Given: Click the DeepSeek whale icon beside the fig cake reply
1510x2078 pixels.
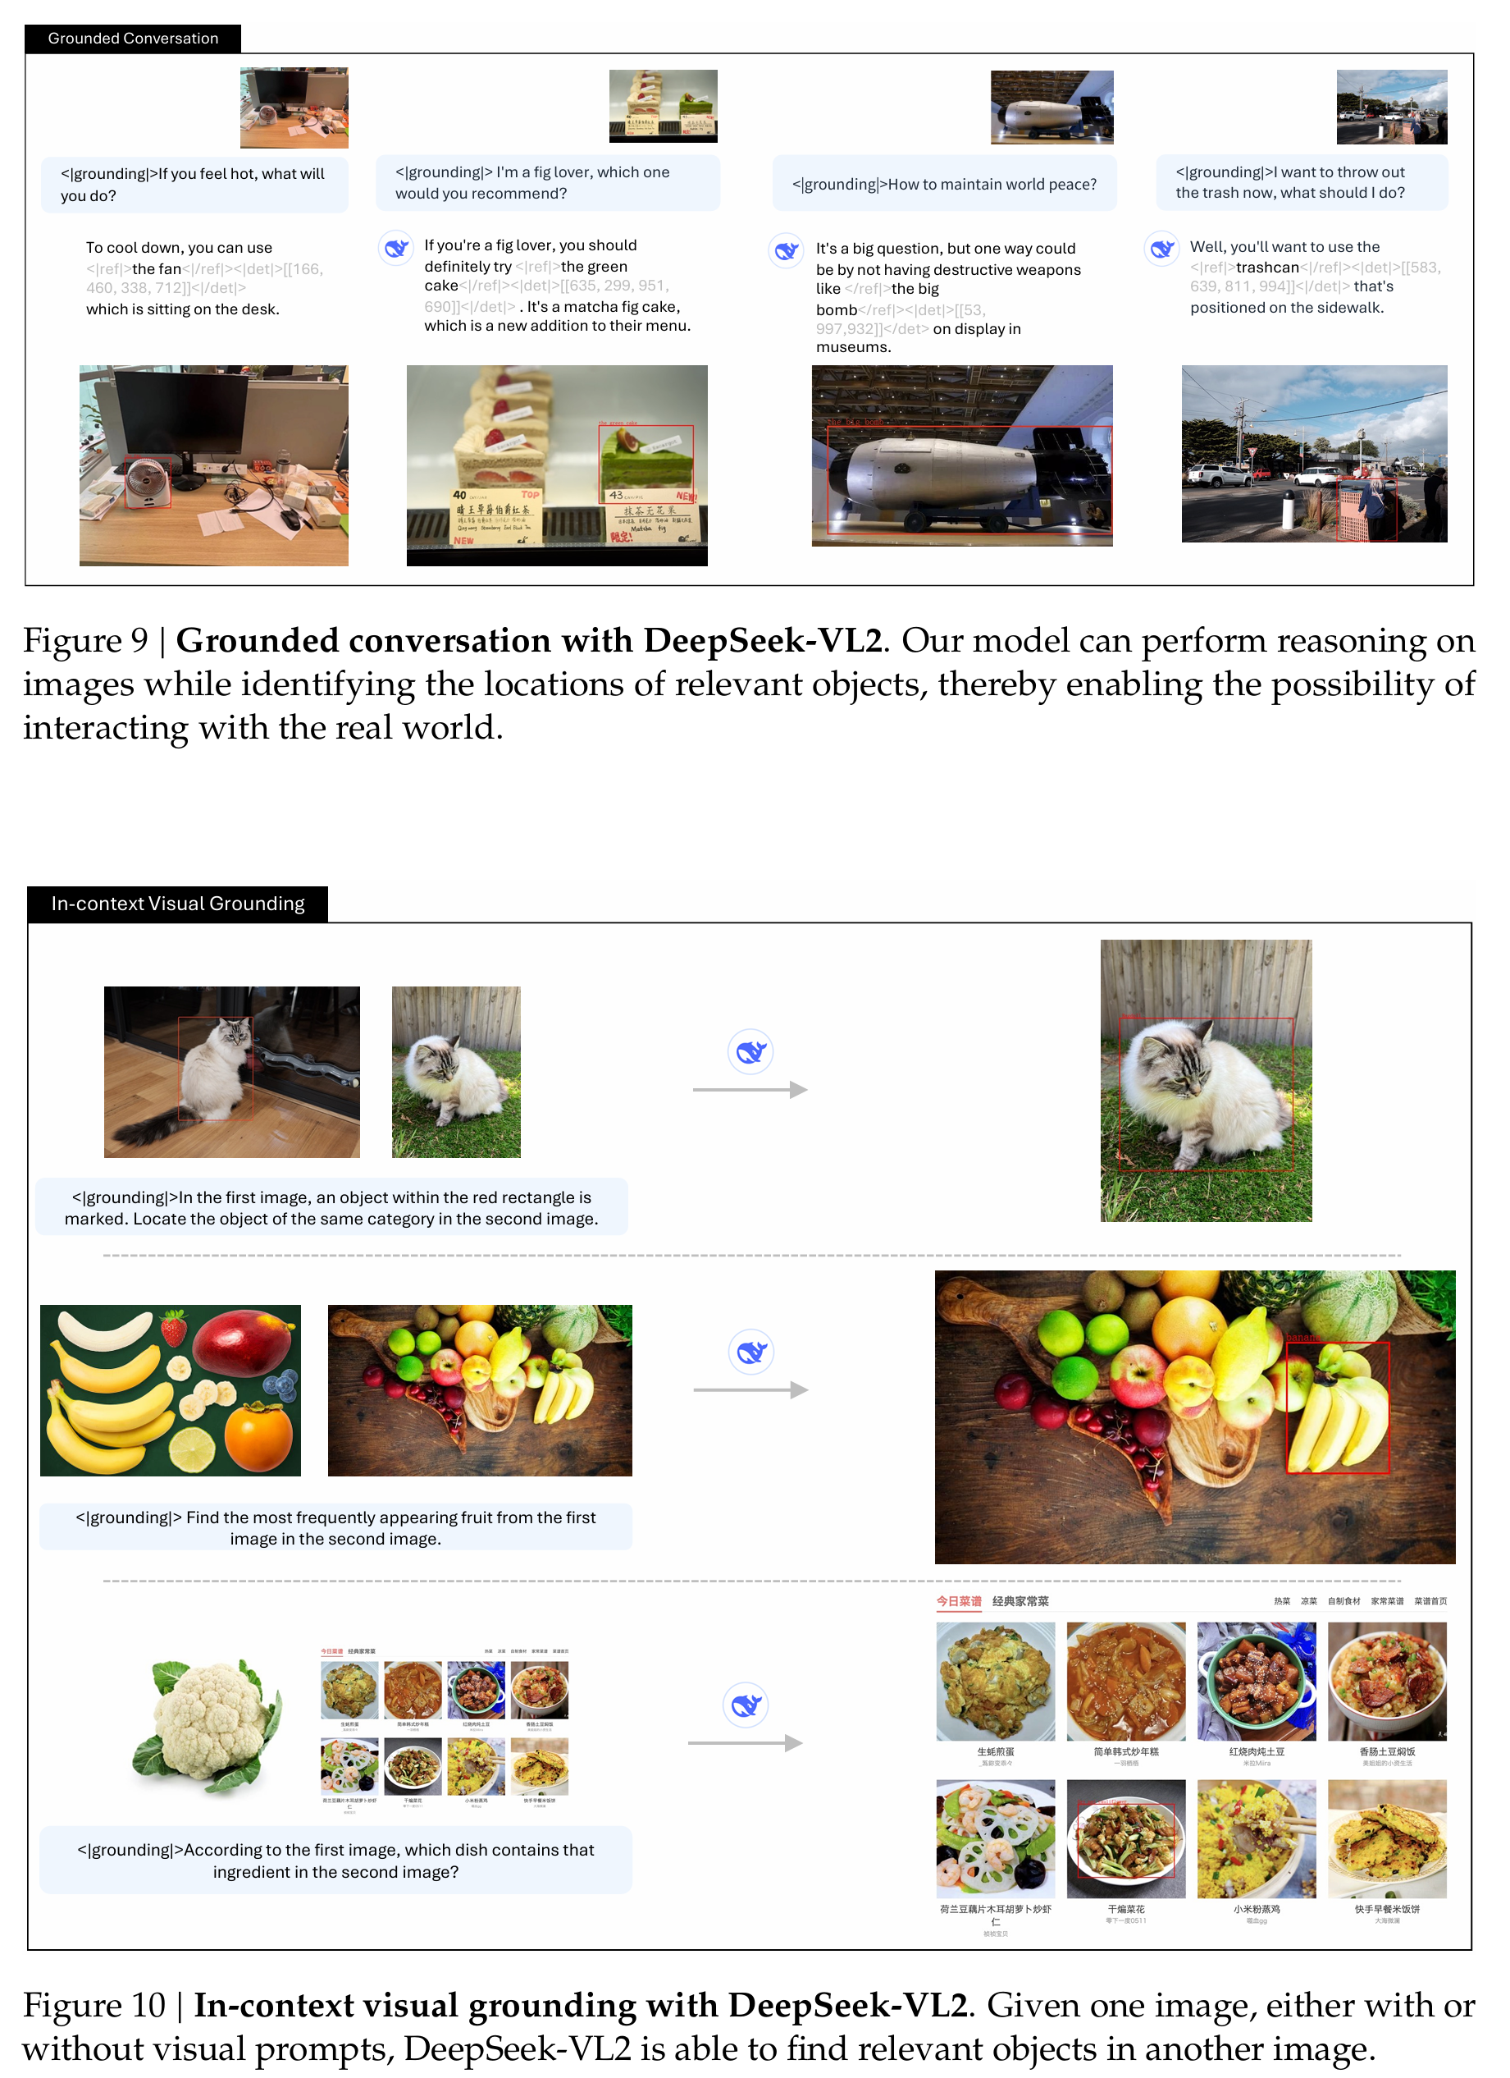Looking at the screenshot, I should 396,247.
